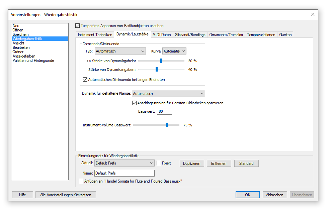The image size is (332, 215).
Task: Select Anzeigefarben in the category list
Action: 40,56
